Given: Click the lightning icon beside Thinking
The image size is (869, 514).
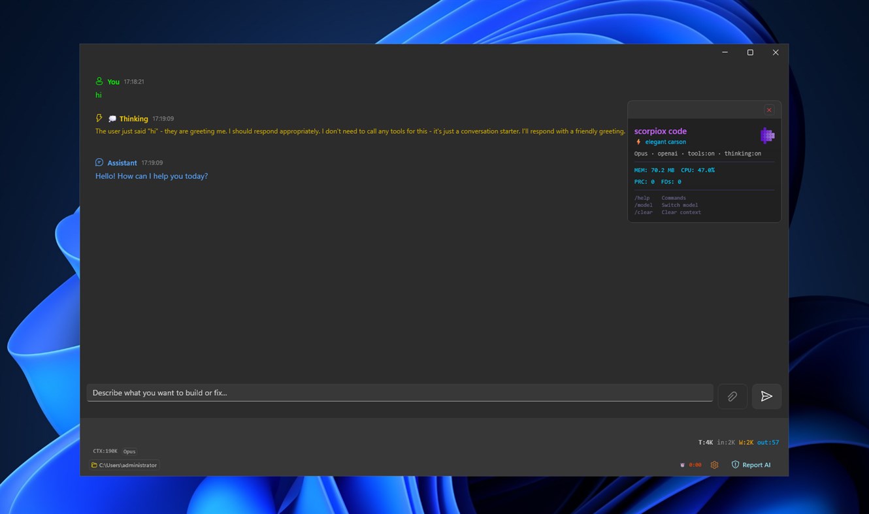Looking at the screenshot, I should [x=99, y=118].
